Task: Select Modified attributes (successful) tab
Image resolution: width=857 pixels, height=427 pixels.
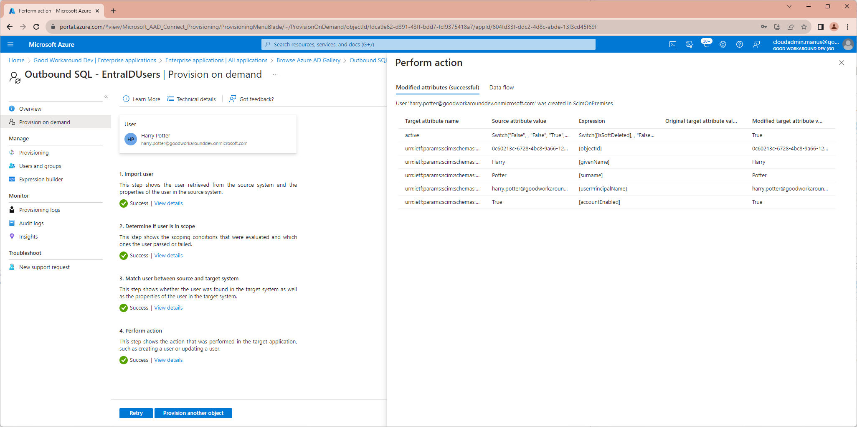Action: click(x=437, y=87)
